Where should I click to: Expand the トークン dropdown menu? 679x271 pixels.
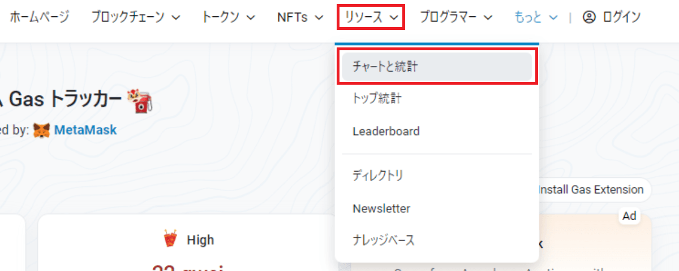pos(229,17)
